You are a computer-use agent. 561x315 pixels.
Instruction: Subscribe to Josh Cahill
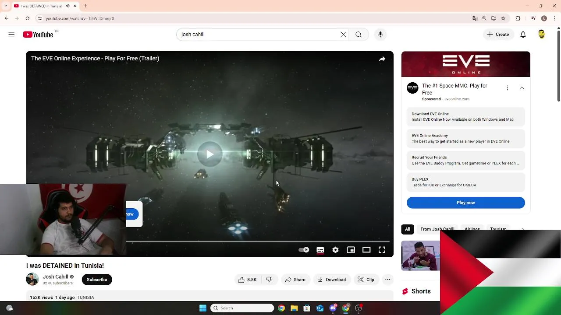pos(97,280)
